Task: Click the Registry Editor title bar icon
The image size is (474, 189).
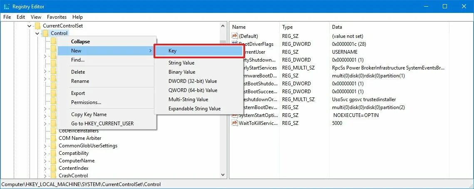Action: pyautogui.click(x=6, y=6)
